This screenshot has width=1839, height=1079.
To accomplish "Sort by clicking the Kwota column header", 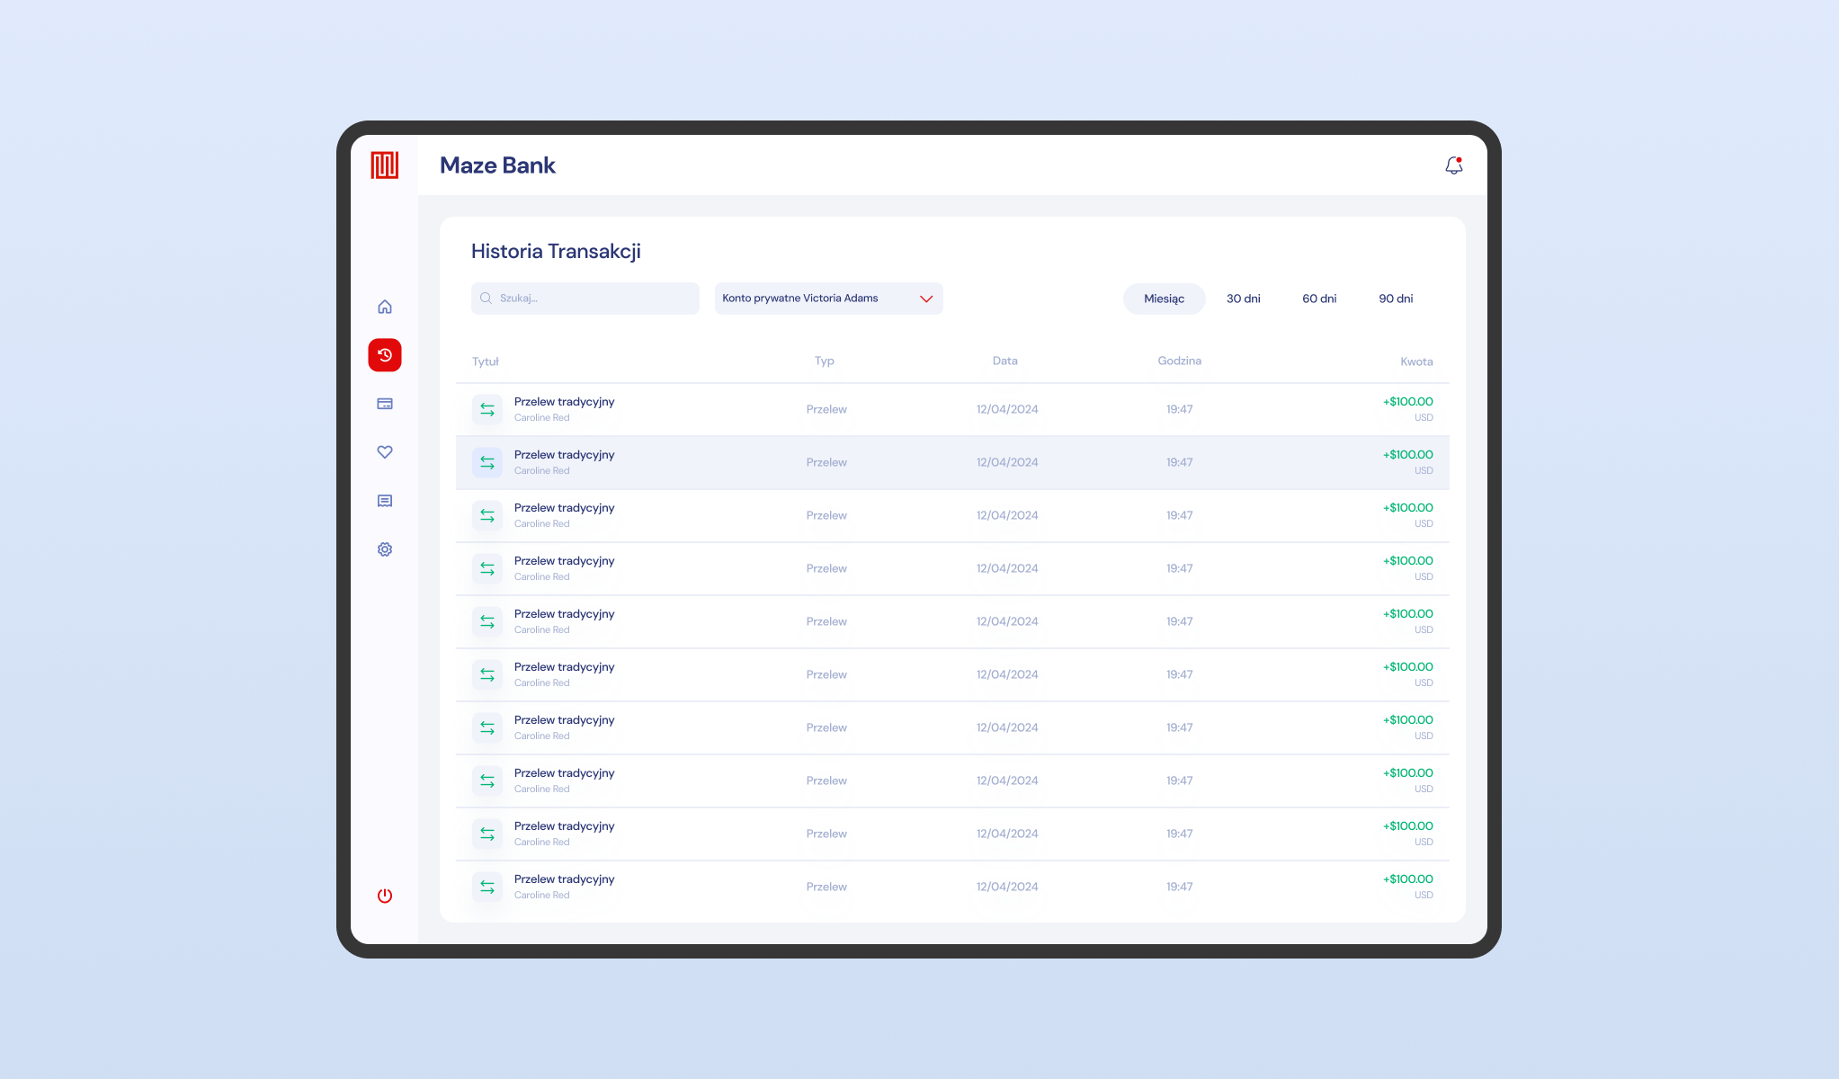I will pos(1416,361).
